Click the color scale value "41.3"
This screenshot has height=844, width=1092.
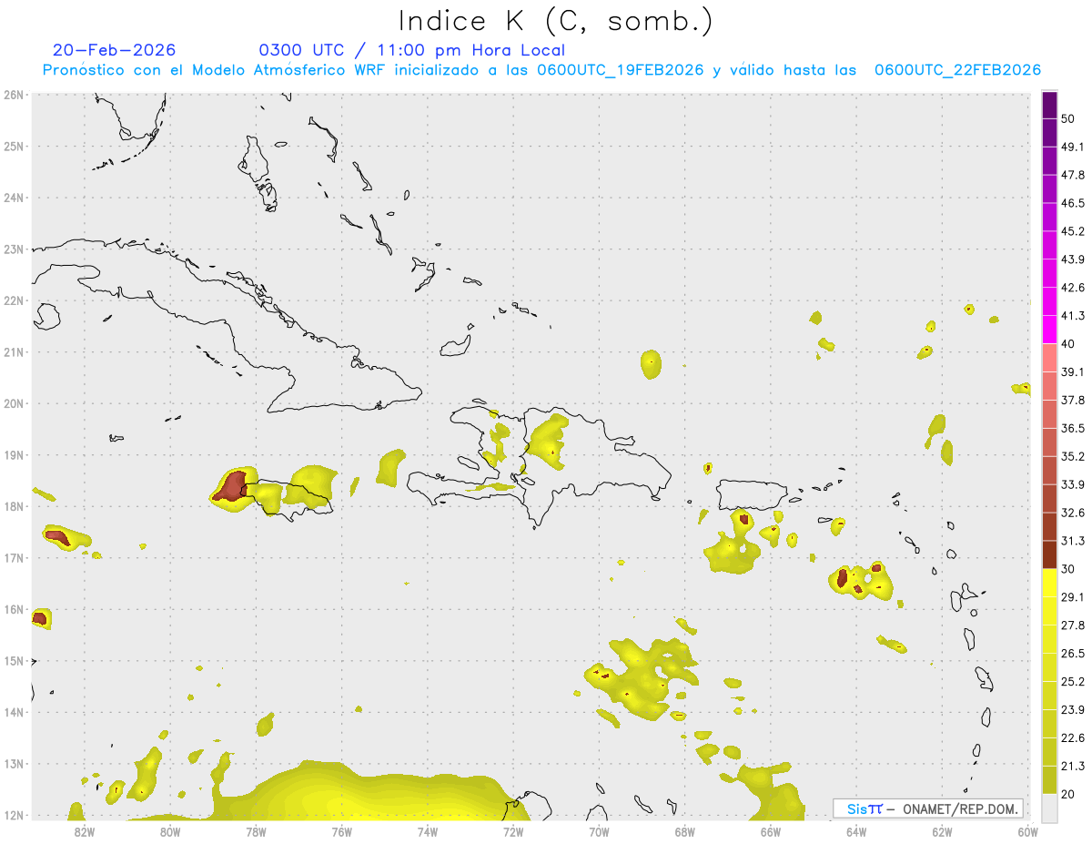1073,316
